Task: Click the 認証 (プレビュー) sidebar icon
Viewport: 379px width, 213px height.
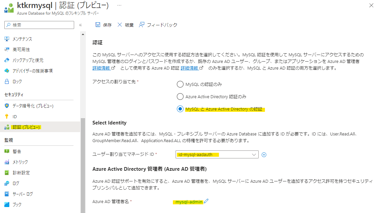Action: tap(7, 127)
